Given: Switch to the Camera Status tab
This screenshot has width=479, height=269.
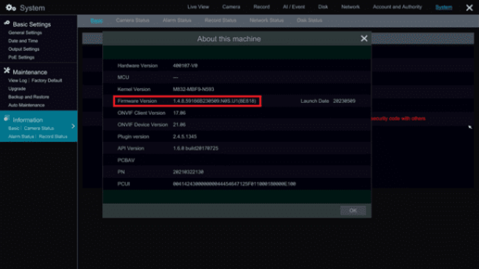Looking at the screenshot, I should [132, 20].
